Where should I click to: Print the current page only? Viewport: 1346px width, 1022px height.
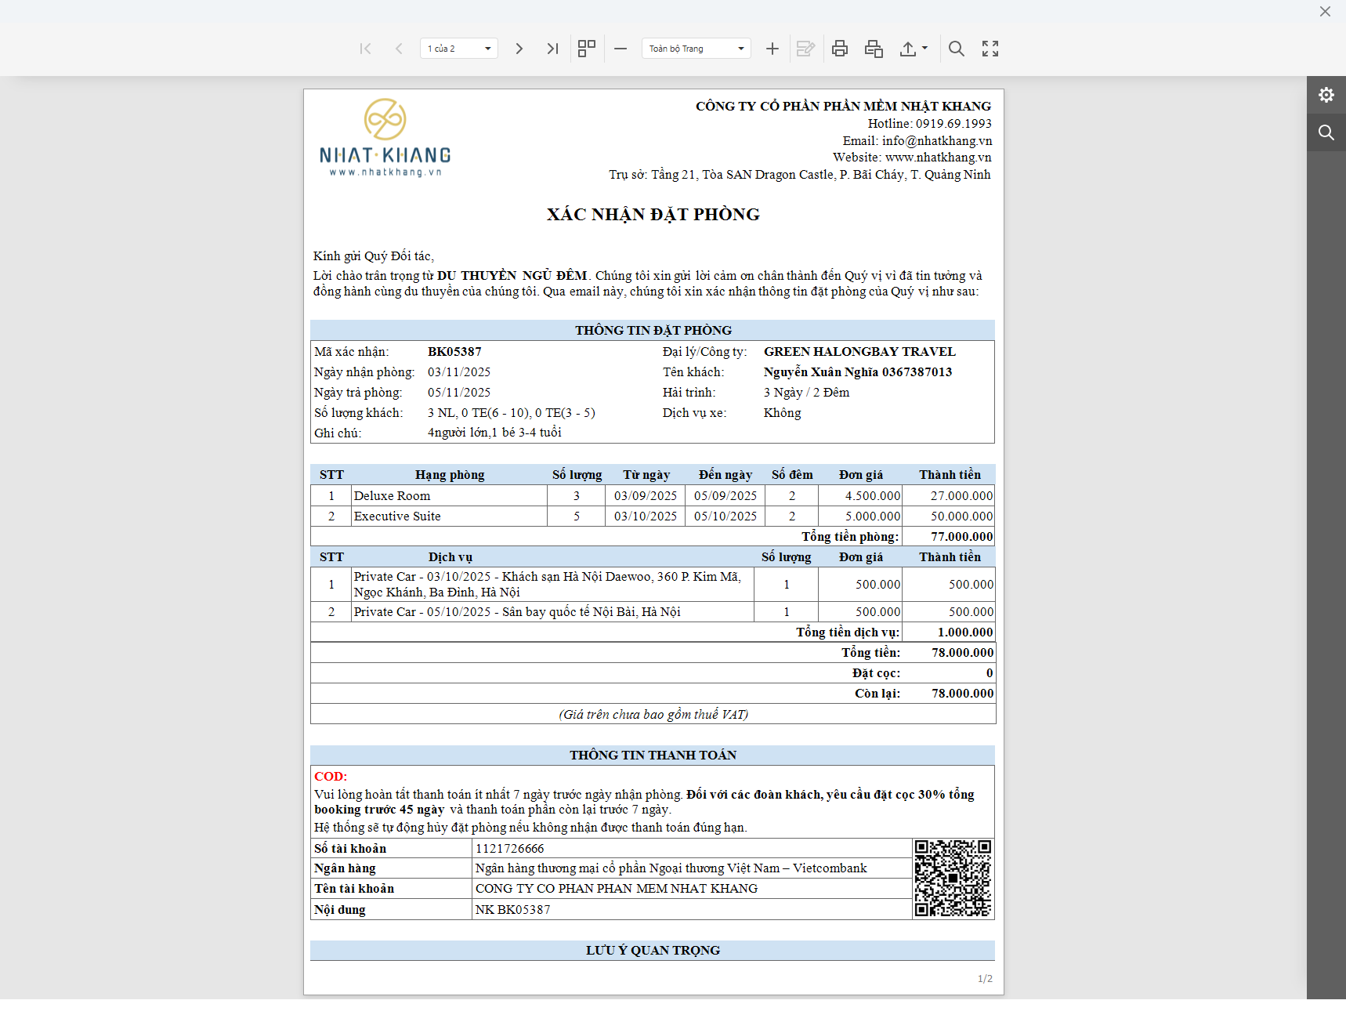point(874,49)
